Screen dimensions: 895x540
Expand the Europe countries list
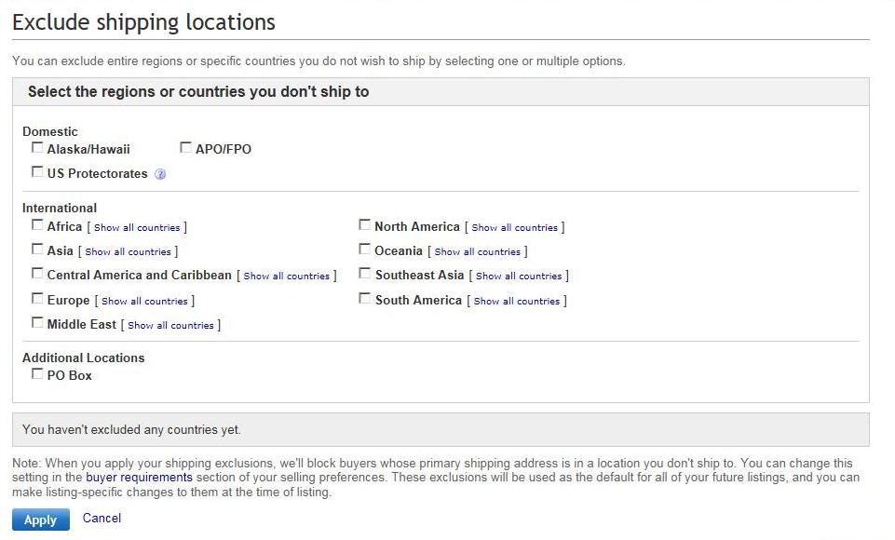click(x=144, y=301)
